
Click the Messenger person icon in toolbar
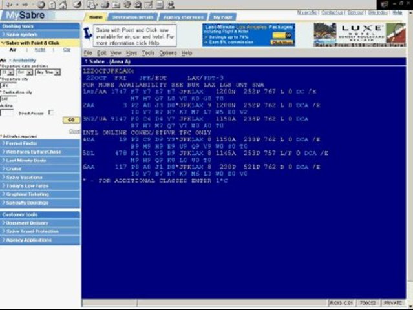tap(171, 5)
